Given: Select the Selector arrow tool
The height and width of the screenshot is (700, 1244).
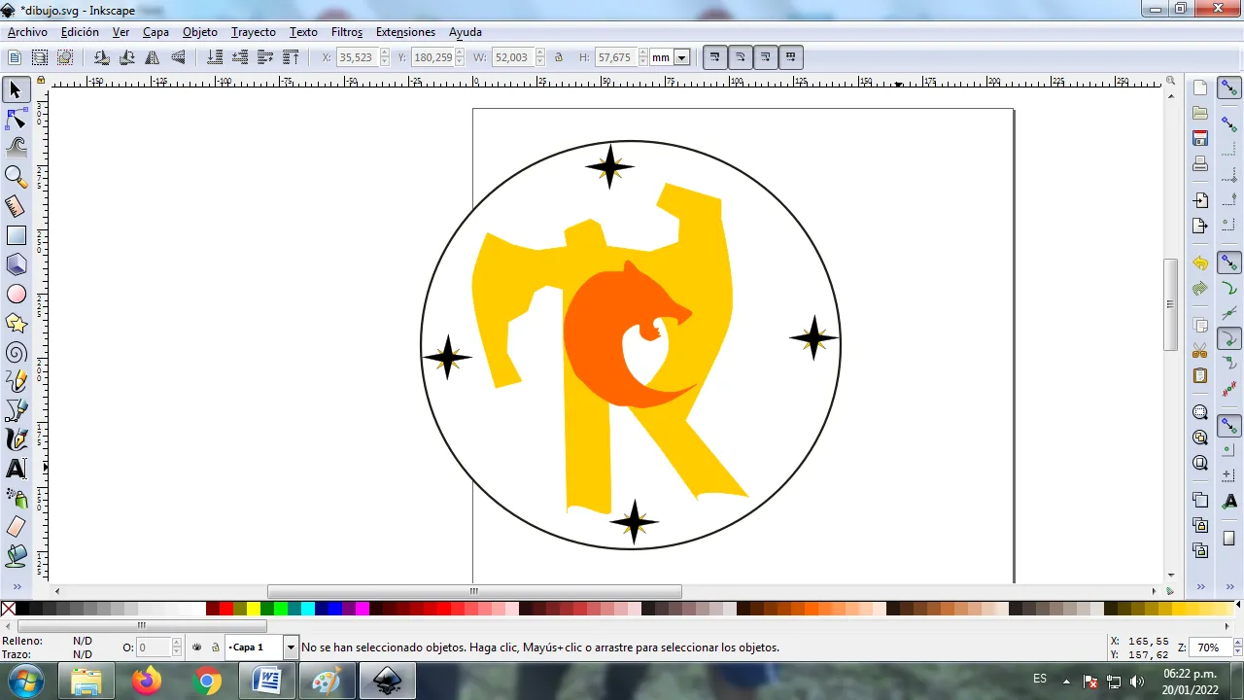Looking at the screenshot, I should [16, 90].
